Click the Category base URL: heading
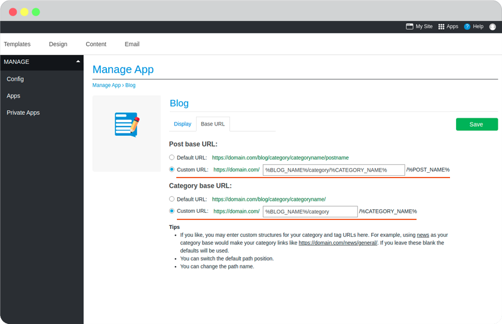Viewport: 502px width, 324px height. tap(200, 186)
